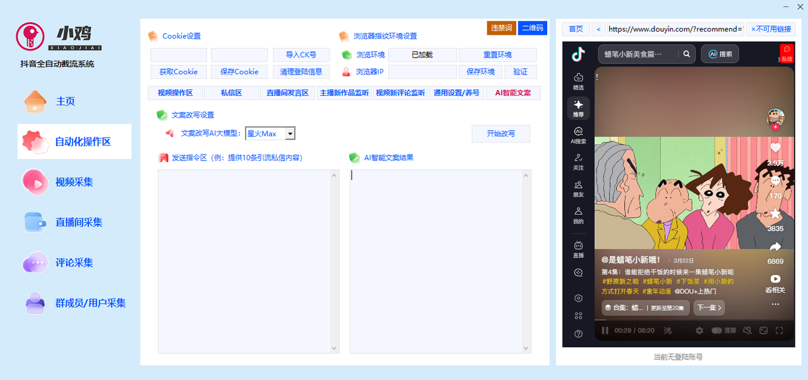Click the share arrow icon on the video
The image size is (808, 380).
(775, 247)
